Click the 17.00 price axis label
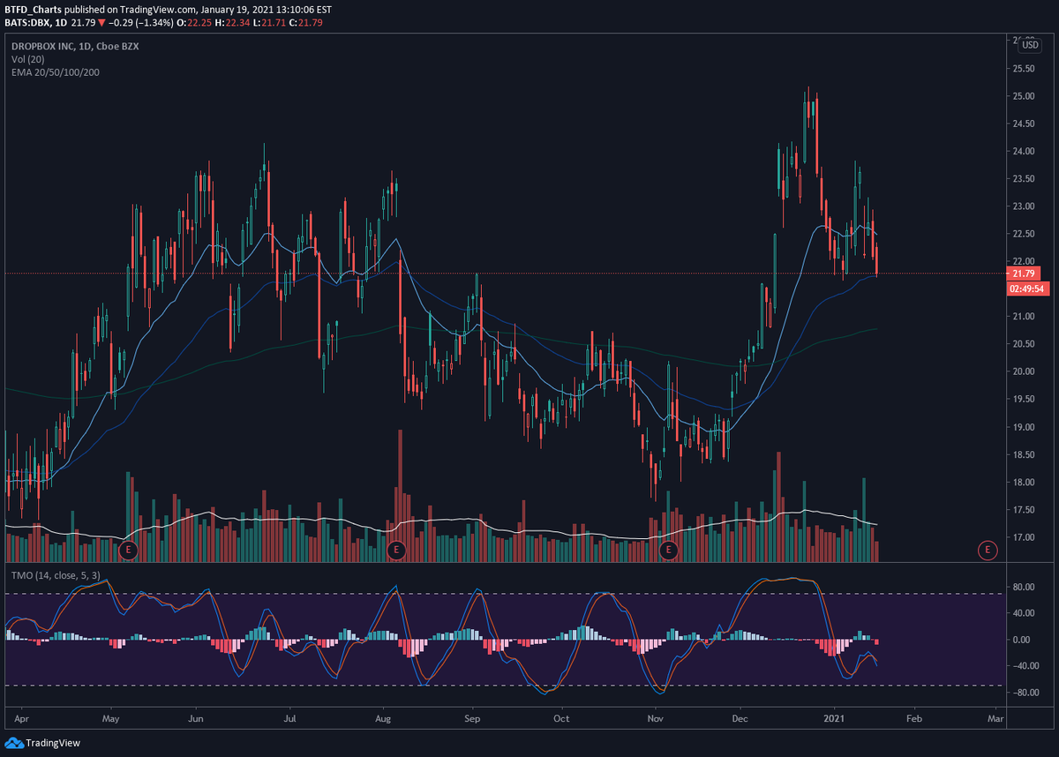1059x757 pixels. pos(1024,537)
